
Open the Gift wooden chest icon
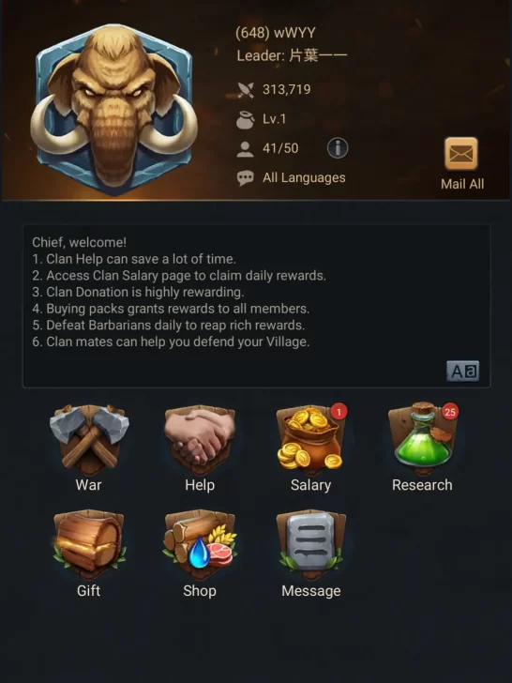[x=89, y=544]
